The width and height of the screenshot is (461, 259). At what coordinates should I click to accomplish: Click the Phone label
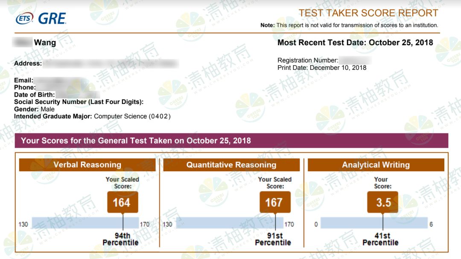point(25,87)
